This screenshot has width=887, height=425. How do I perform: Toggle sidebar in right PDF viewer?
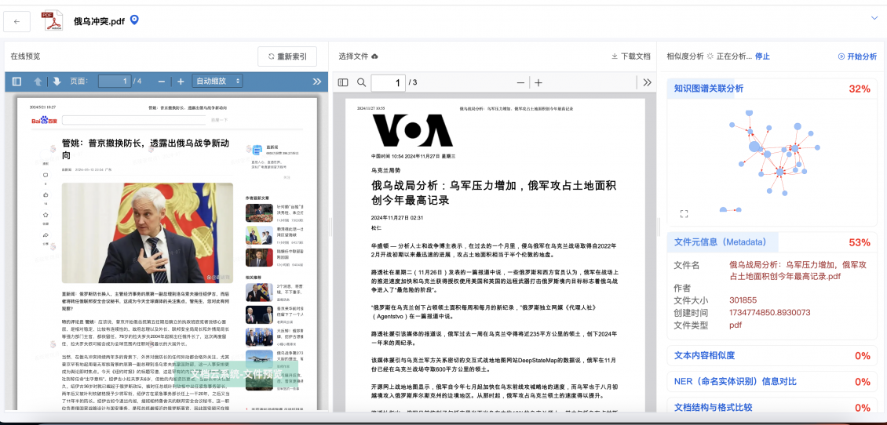tap(343, 82)
